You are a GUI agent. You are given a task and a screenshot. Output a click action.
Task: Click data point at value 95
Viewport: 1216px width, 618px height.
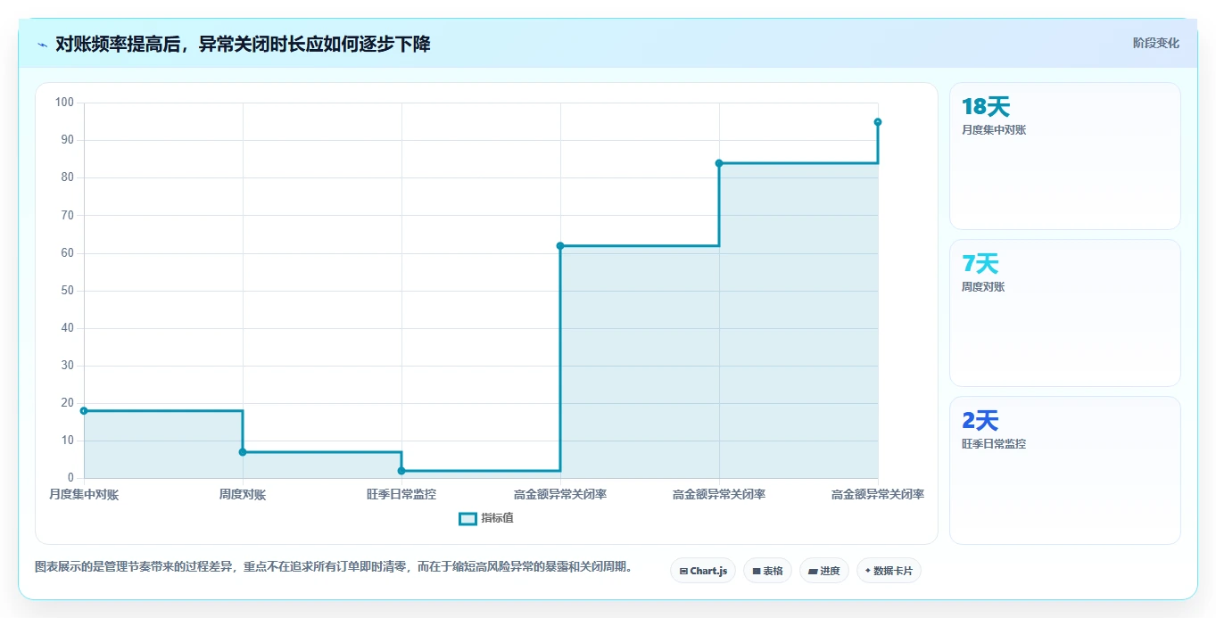[x=878, y=122]
